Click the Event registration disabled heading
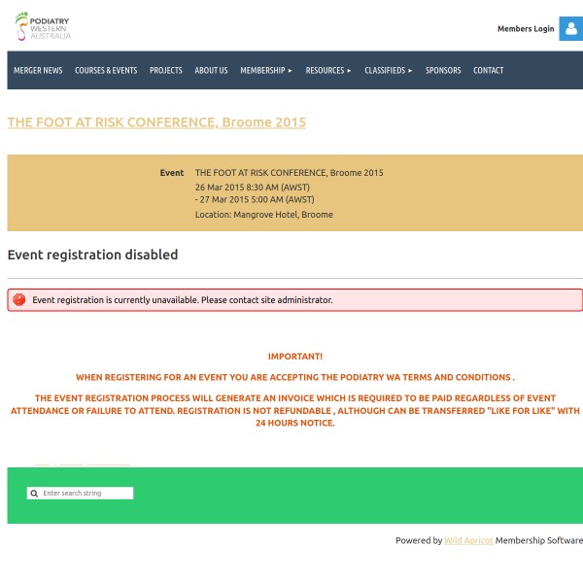The image size is (583, 583). pos(92,255)
